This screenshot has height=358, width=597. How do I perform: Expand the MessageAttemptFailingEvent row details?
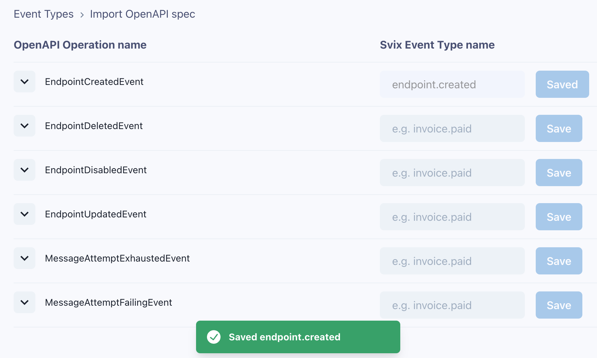point(24,302)
